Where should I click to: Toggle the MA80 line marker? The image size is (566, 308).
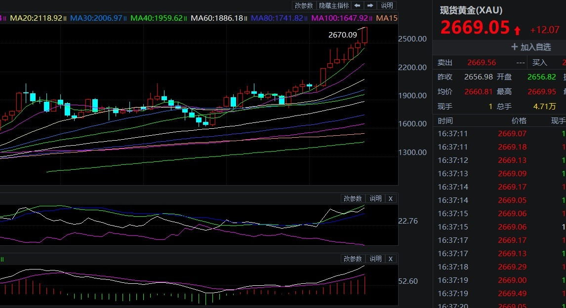(307, 18)
